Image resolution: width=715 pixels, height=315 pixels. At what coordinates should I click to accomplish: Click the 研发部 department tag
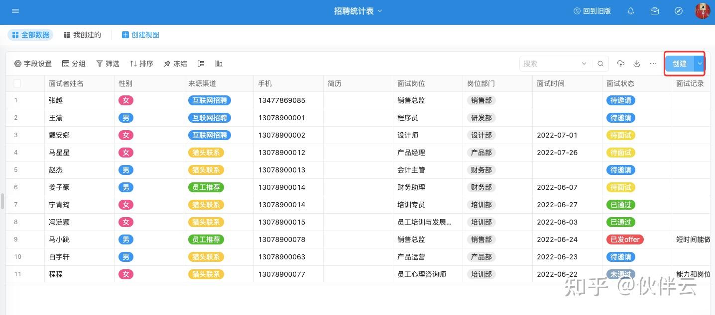pos(481,118)
